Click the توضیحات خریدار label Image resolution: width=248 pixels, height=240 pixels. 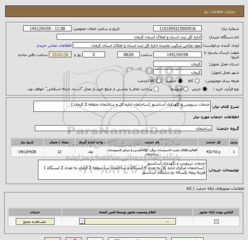[224, 170]
